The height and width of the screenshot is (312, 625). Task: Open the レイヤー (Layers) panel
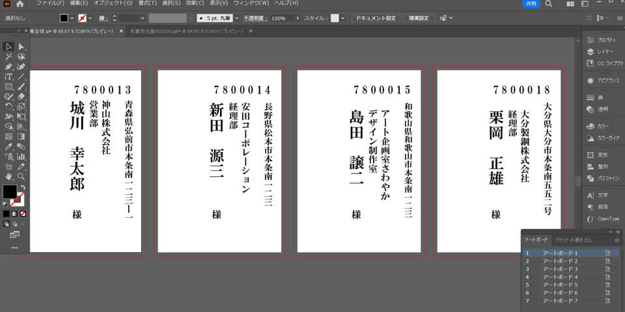(603, 51)
